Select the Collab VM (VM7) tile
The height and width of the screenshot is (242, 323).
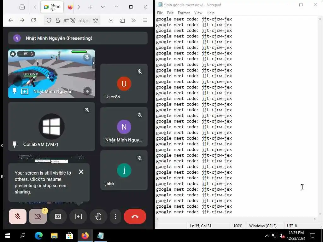point(51,127)
